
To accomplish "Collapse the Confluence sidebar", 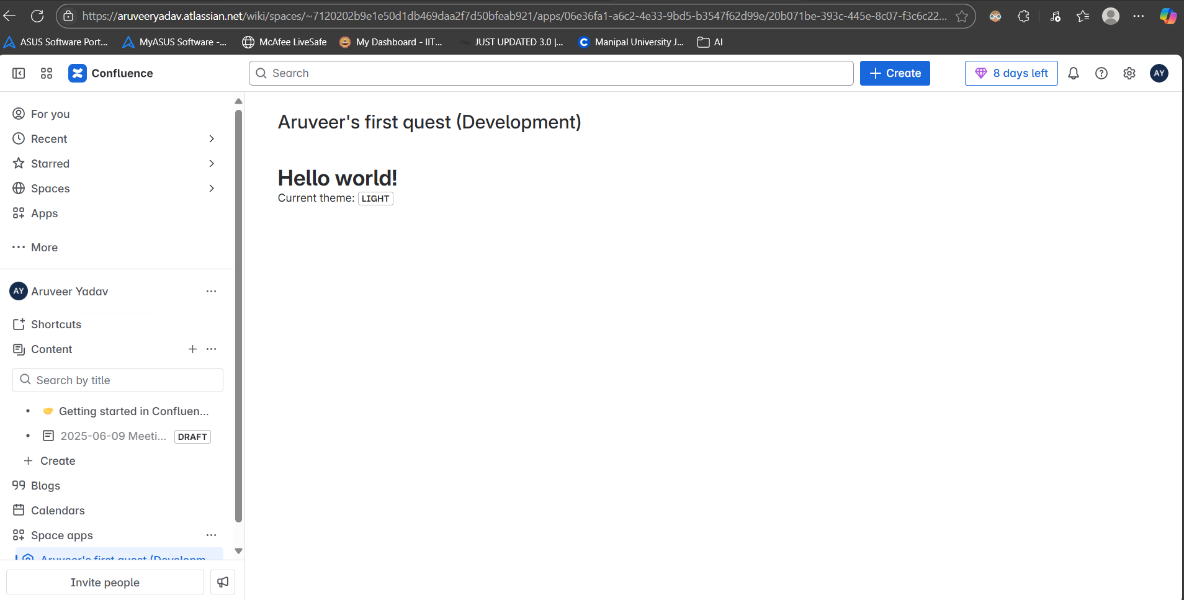I will click(18, 73).
